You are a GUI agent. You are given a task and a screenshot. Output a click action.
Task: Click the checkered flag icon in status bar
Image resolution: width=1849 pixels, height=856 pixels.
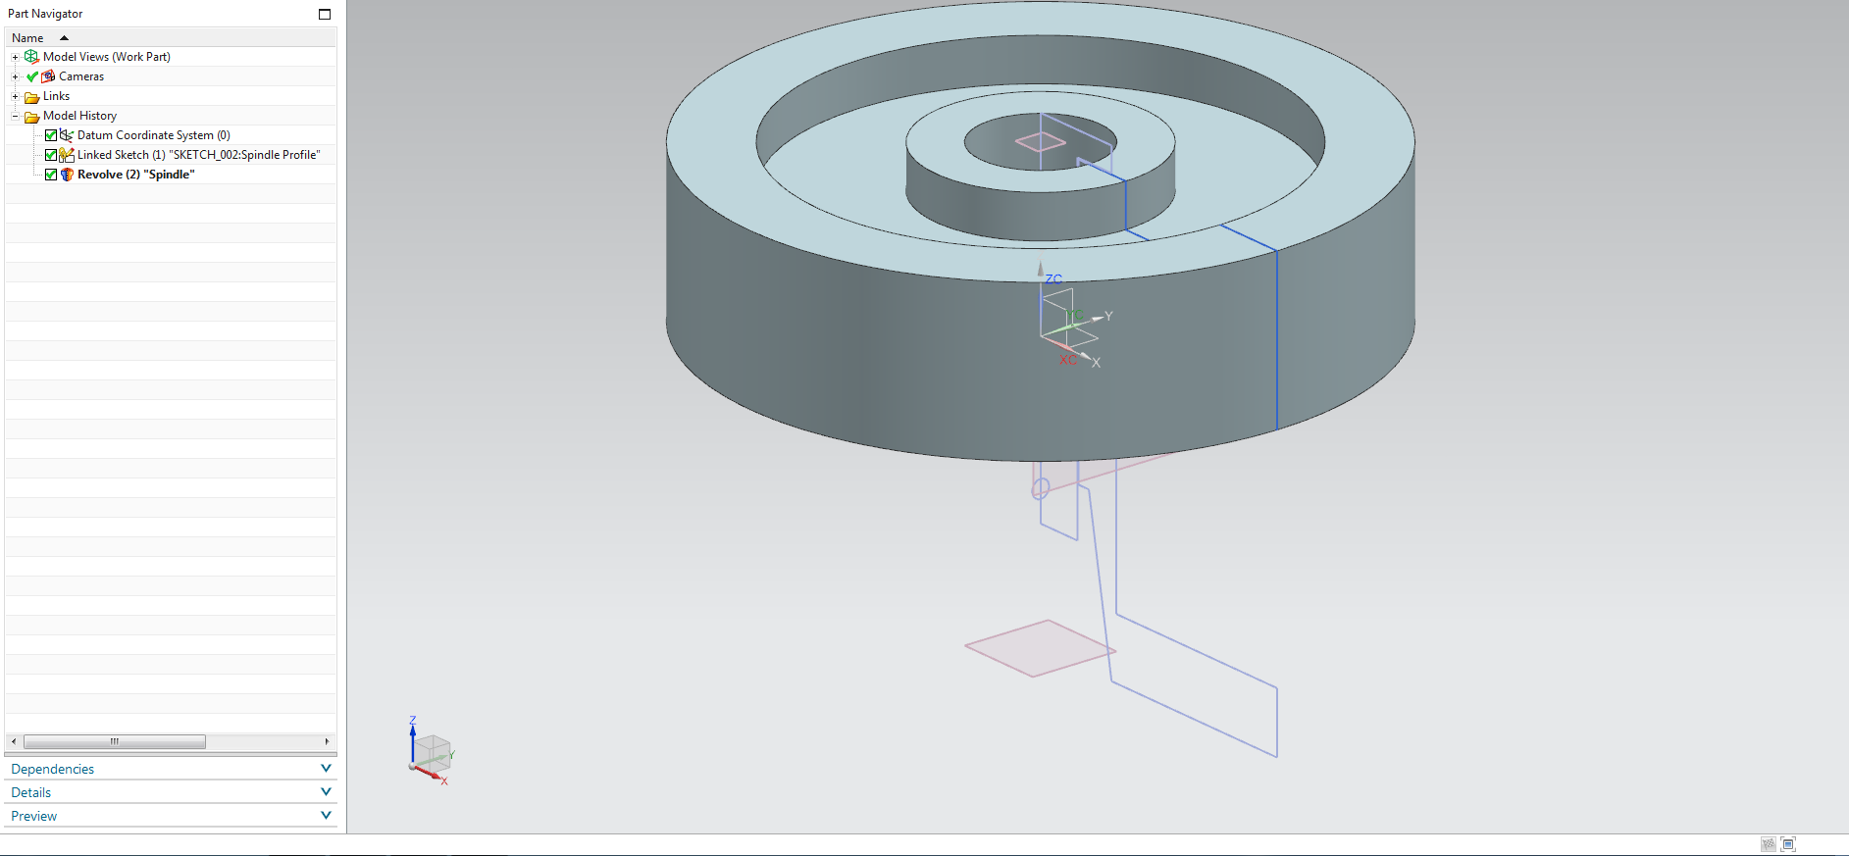(1768, 844)
